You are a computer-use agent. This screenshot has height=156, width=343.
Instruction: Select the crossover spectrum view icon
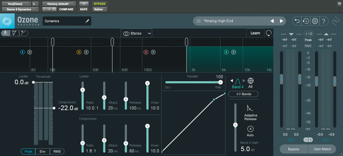coord(6,33)
